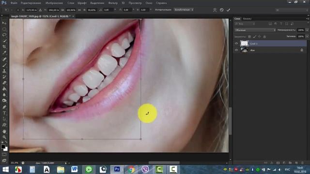The width and height of the screenshot is (310, 174).
Task: Toggle lock transparent pixels
Action: click(x=249, y=37)
